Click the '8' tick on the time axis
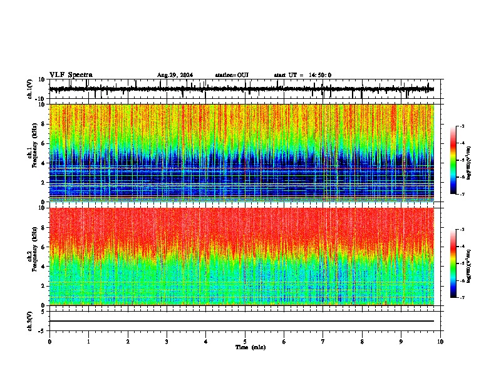 (x=362, y=342)
